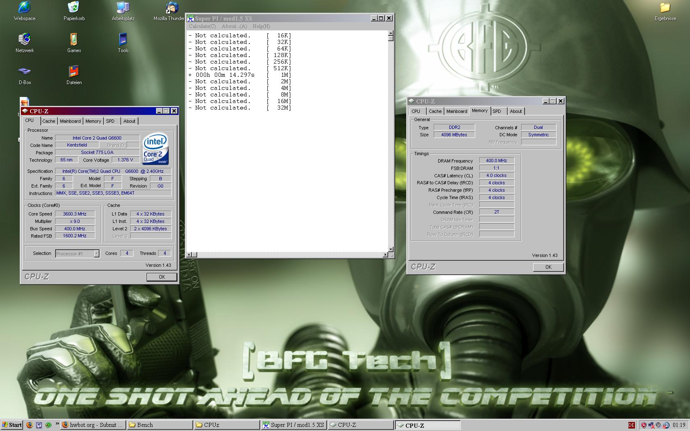Click the green clover quick launch icon
The width and height of the screenshot is (690, 431).
(48, 425)
